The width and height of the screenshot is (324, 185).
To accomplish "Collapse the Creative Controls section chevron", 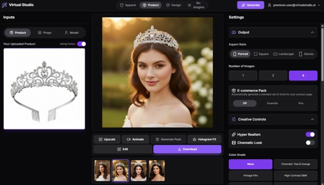I will (312, 119).
